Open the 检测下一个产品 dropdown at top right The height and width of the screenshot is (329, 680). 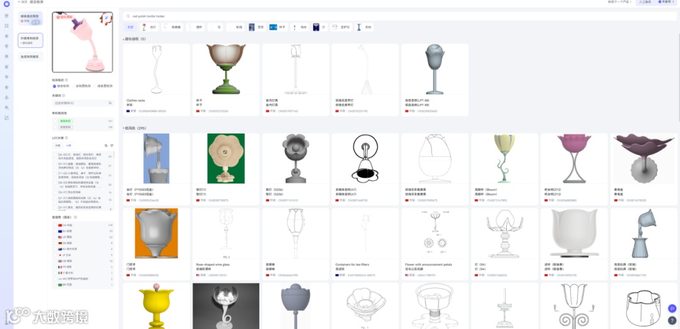[x=620, y=2]
